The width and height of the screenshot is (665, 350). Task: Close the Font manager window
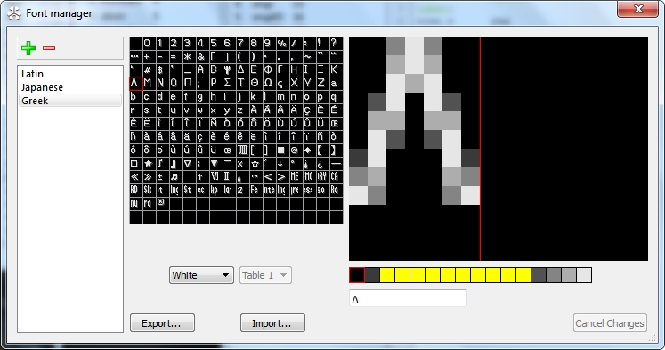click(638, 9)
